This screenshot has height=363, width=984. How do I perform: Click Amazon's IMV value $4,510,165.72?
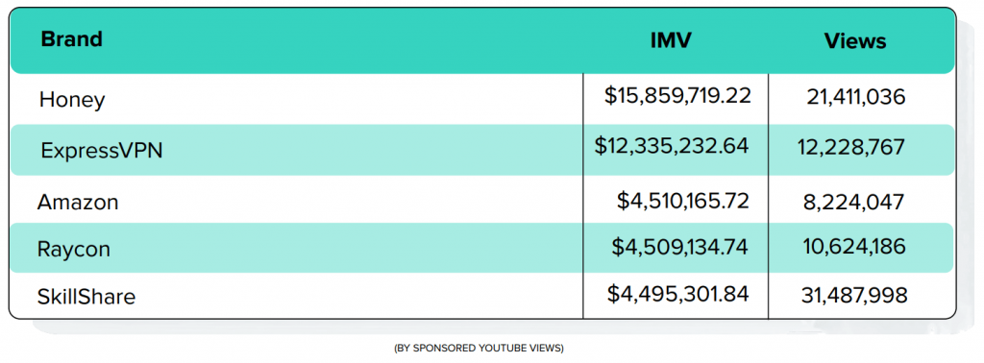pos(683,201)
